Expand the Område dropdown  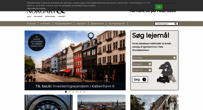(154, 57)
